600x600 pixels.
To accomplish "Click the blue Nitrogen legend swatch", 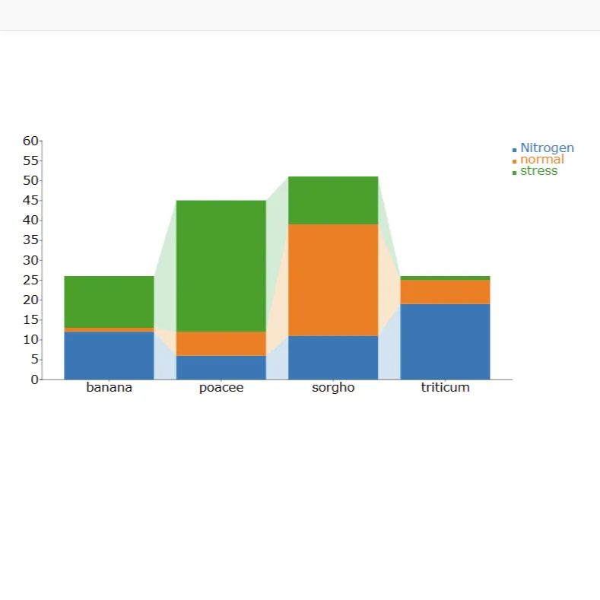I will pyautogui.click(x=515, y=150).
